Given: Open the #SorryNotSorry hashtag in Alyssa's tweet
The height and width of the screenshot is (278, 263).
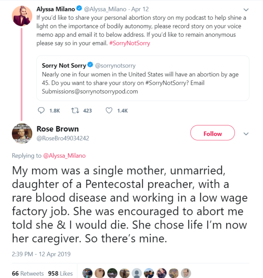Looking at the screenshot, I should point(131,43).
